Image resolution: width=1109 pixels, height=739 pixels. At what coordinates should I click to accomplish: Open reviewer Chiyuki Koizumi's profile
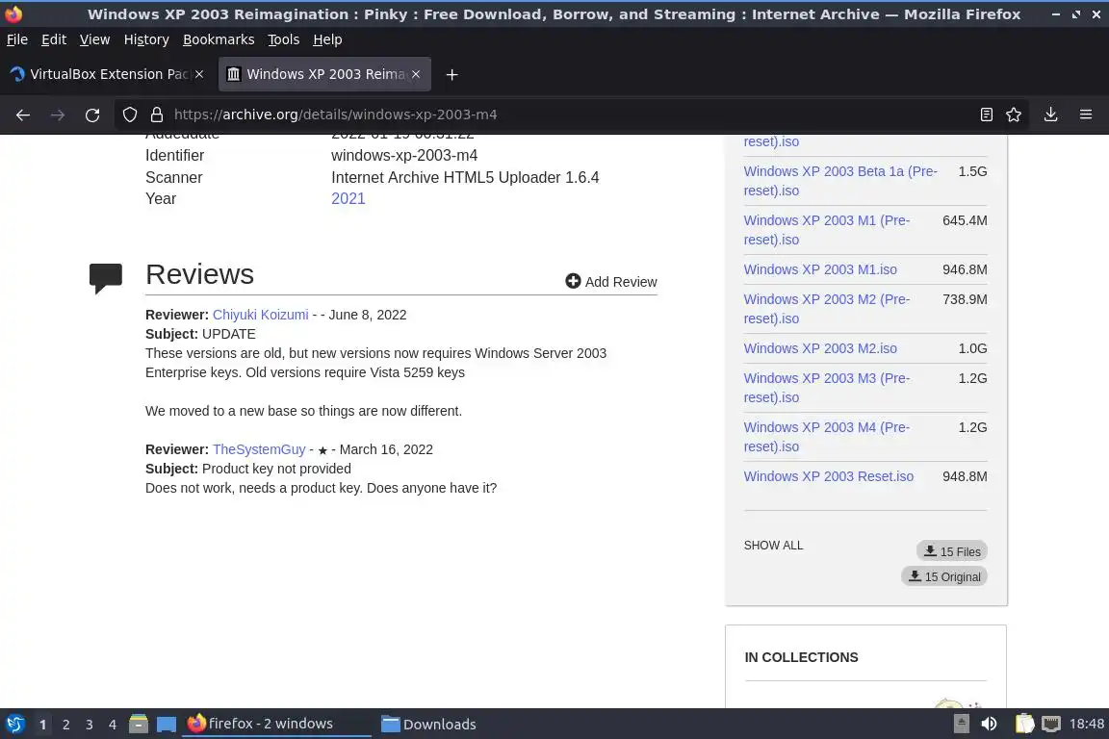(260, 315)
